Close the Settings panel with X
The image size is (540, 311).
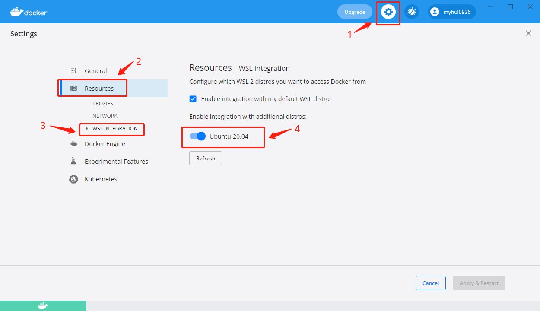[528, 33]
